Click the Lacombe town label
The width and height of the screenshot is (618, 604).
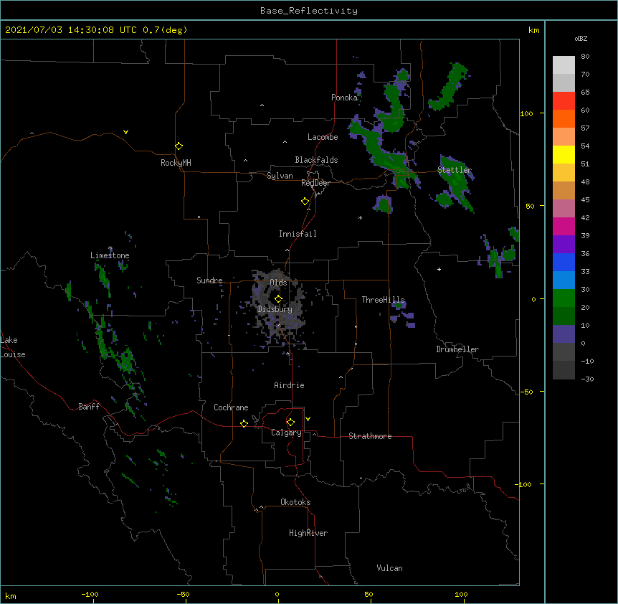(x=323, y=137)
